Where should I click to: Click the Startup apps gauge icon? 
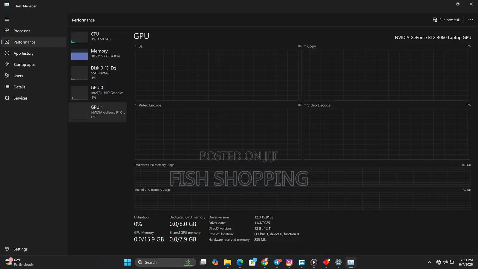tap(7, 64)
